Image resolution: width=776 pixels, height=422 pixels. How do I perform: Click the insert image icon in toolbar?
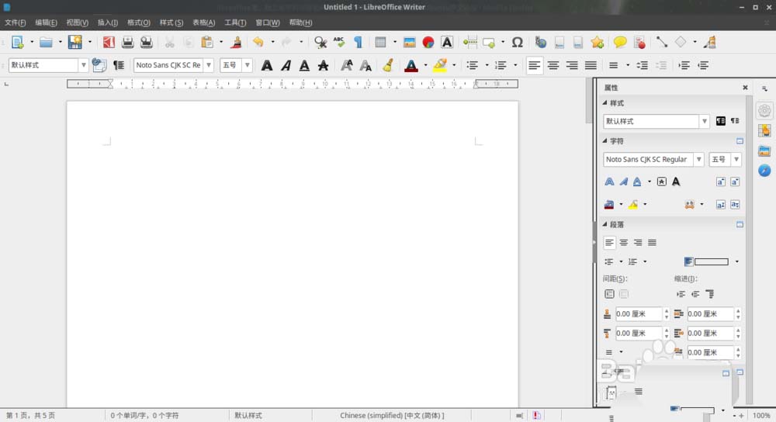409,42
